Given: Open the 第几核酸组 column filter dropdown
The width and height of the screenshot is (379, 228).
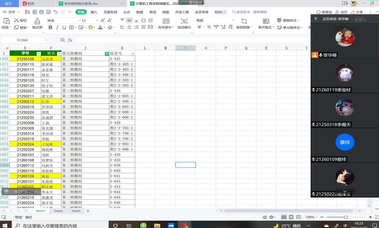Looking at the screenshot, I should pyautogui.click(x=107, y=54).
